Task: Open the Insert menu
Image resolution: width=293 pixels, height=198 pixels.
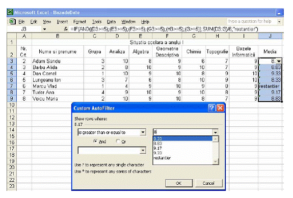Action: pos(62,22)
